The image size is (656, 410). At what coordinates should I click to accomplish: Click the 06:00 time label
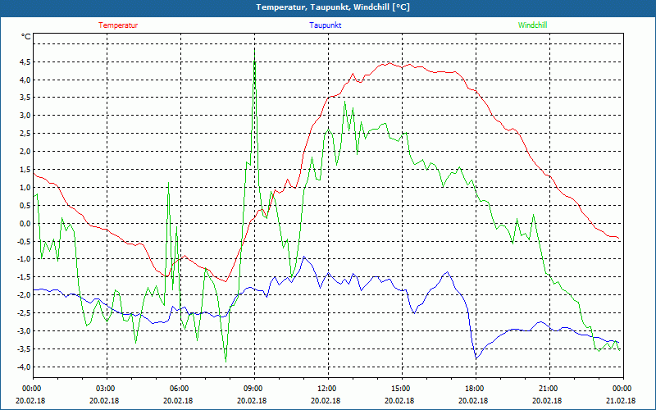click(x=180, y=389)
